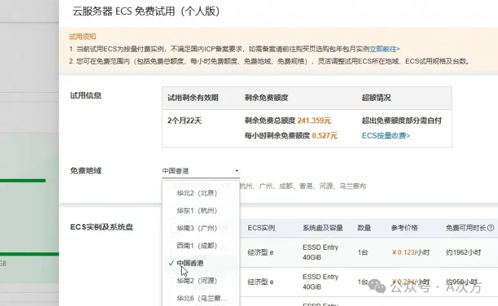Click the 0.527元 hourly remaining quota value
Screen dimensions: 498x306
pos(325,135)
